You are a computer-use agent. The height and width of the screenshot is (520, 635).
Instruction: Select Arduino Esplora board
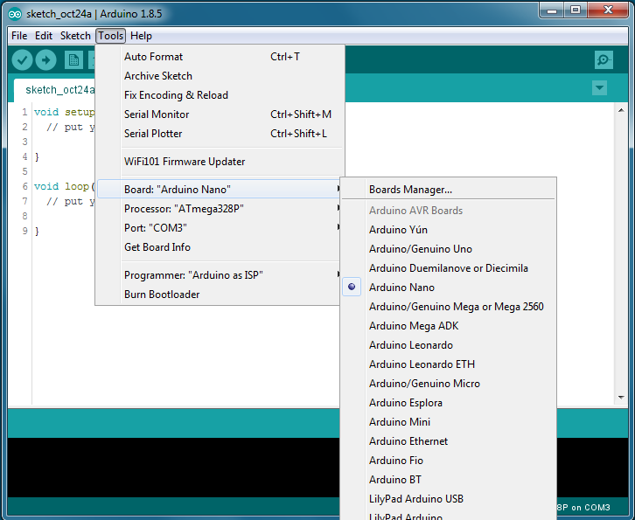(449, 403)
